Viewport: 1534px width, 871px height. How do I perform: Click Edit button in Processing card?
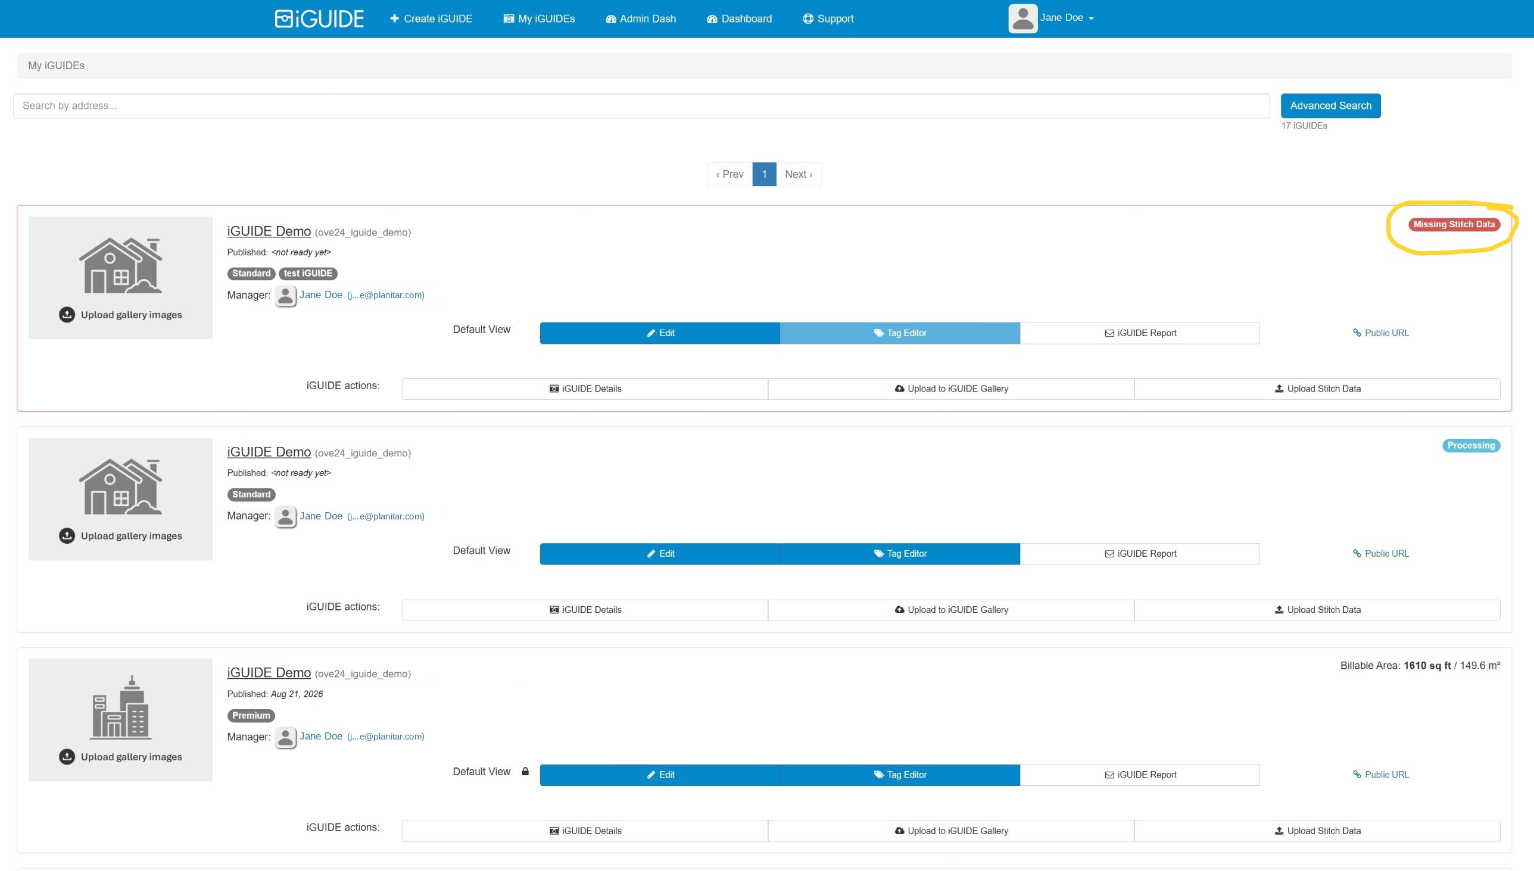pyautogui.click(x=660, y=554)
